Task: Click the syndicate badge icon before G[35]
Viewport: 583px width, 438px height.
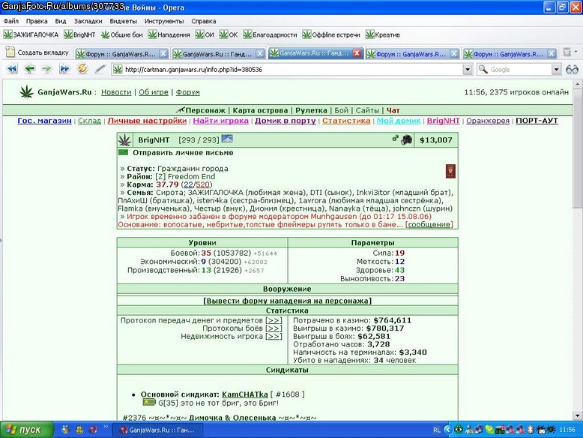Action: (149, 402)
